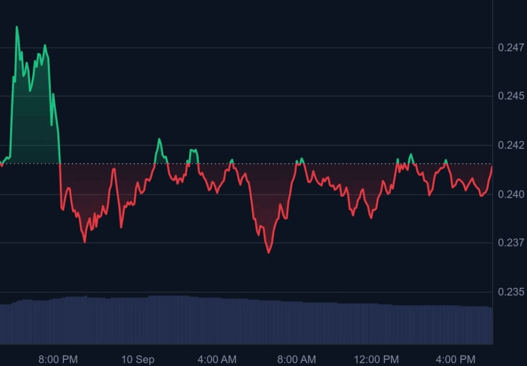Viewport: 527px width, 366px height.
Task: Click the lowest red trough of price line
Action: (269, 252)
